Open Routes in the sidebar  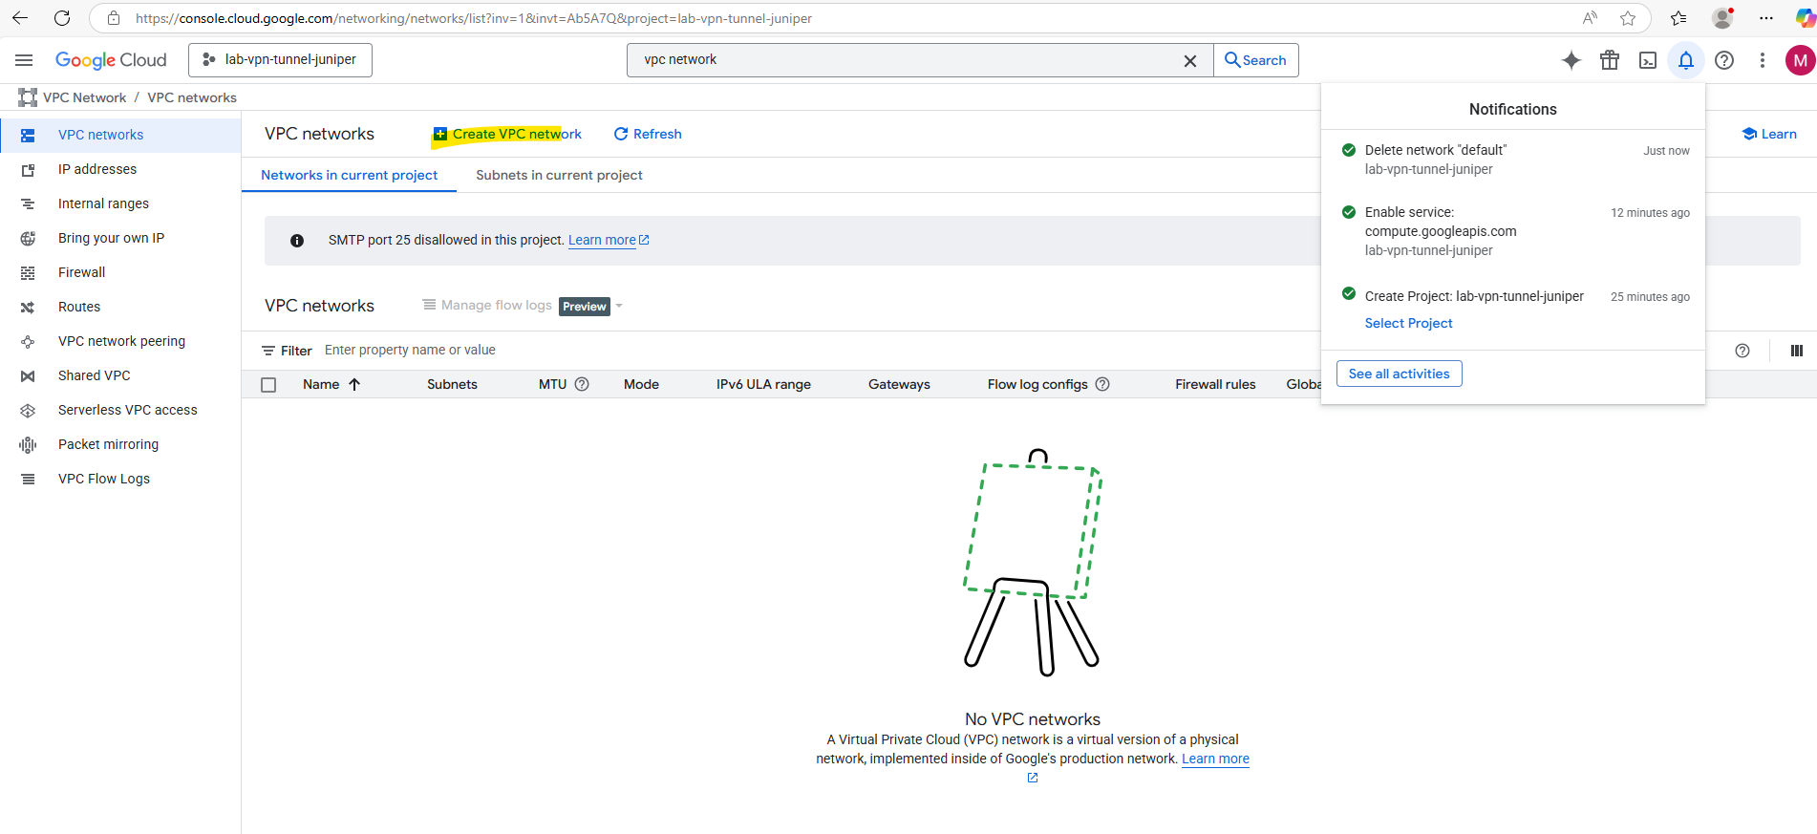(120, 307)
